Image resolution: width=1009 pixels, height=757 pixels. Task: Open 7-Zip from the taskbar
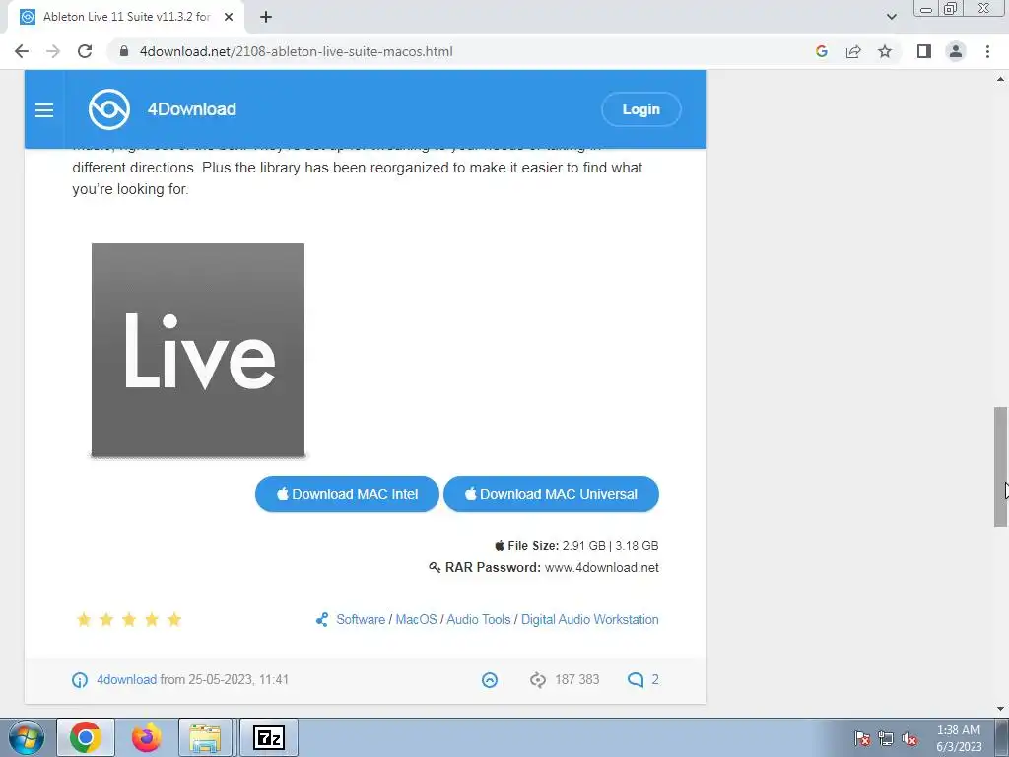pyautogui.click(x=269, y=737)
